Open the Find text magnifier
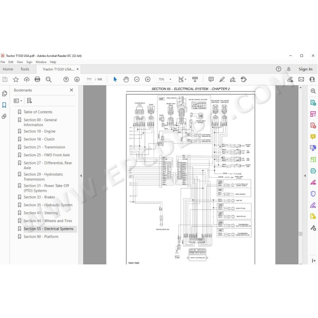The width and height of the screenshot is (318, 318). (49, 79)
